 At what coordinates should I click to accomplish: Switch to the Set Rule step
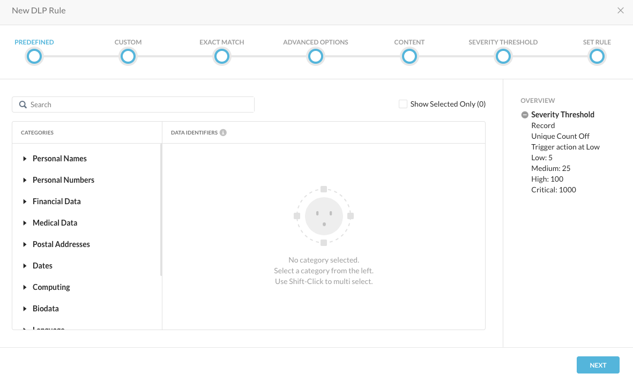point(597,56)
